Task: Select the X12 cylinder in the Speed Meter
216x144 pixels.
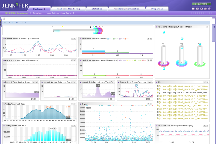Action: coord(182,55)
